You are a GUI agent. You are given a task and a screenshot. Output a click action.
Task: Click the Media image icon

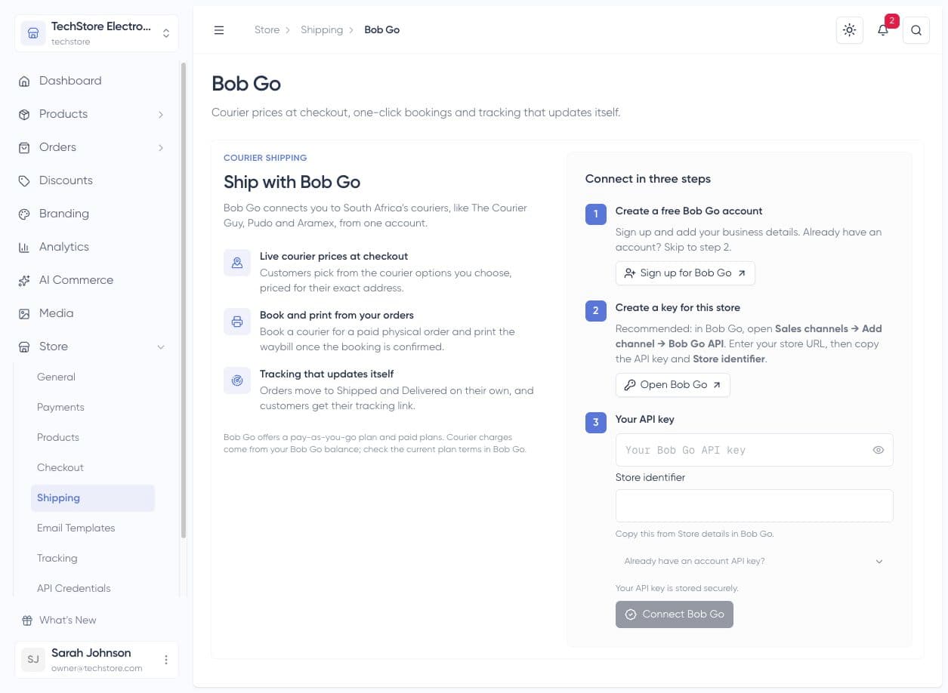(x=24, y=313)
